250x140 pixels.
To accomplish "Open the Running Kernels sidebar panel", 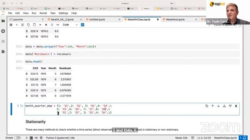I will [3, 31].
